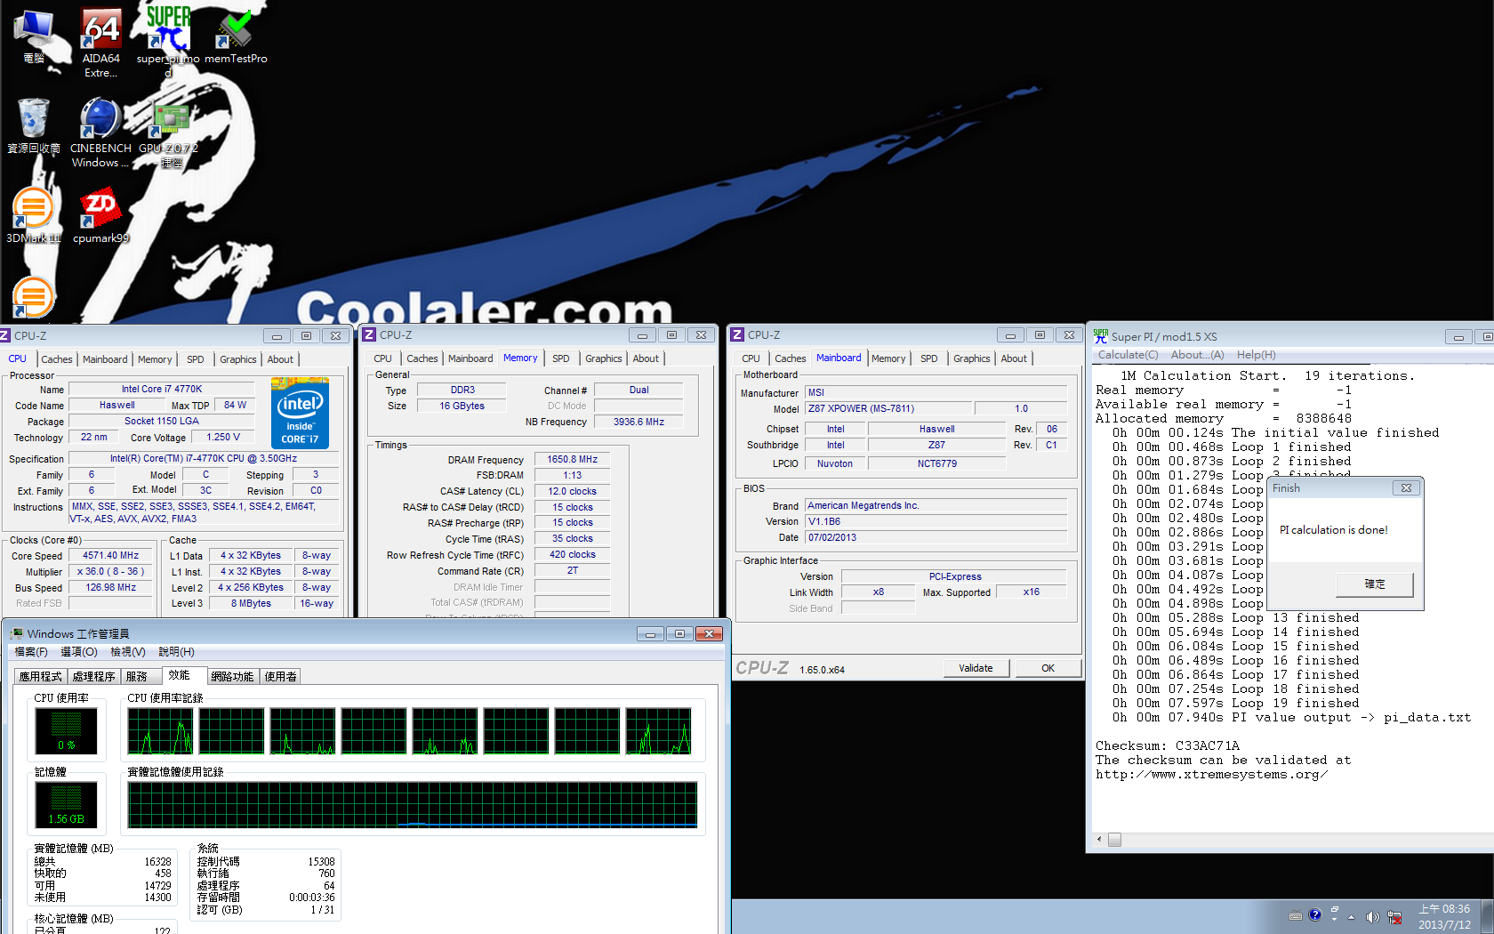
Task: Select Mainboard tab in CPU-Z Memory-tab window
Action: pos(470,358)
